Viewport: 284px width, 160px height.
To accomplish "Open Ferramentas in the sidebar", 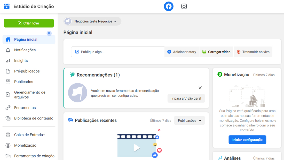I will pos(29,108).
